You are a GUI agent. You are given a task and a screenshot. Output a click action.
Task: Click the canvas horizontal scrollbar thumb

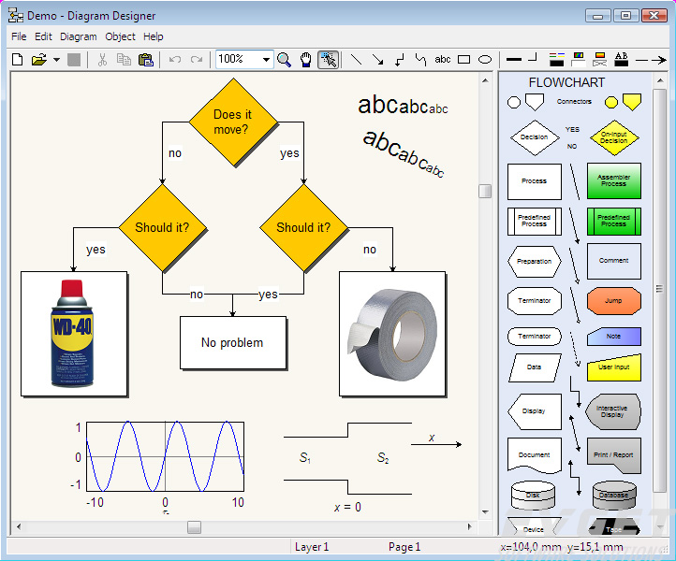point(194,527)
